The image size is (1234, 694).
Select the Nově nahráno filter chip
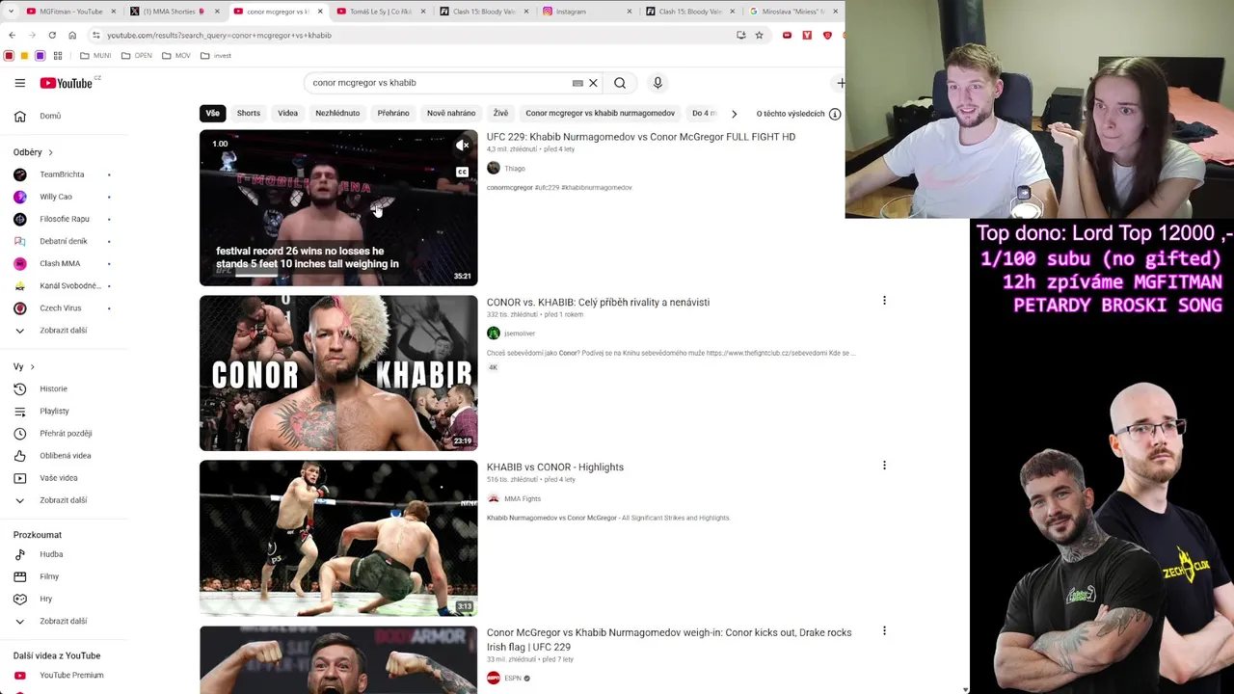coord(451,113)
